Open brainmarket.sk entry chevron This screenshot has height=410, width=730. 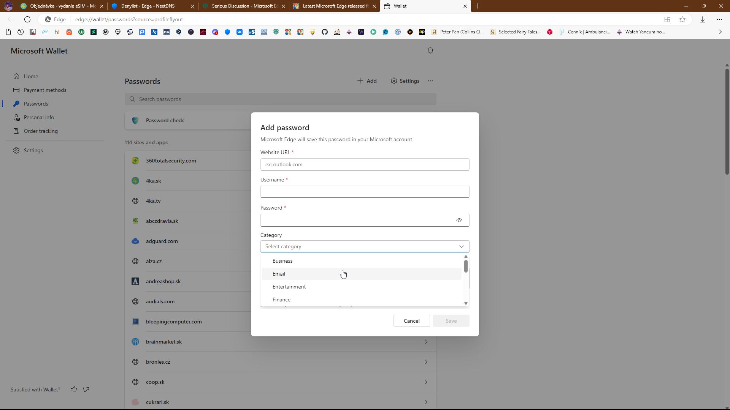tap(426, 342)
